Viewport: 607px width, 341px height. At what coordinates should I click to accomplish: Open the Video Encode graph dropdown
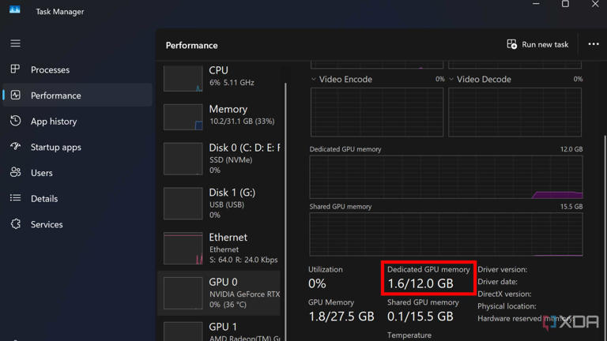point(314,79)
